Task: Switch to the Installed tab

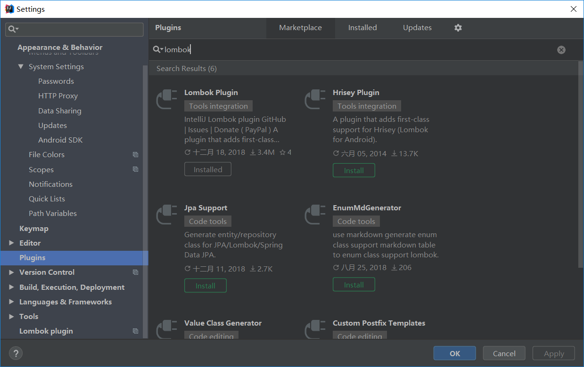Action: point(362,28)
